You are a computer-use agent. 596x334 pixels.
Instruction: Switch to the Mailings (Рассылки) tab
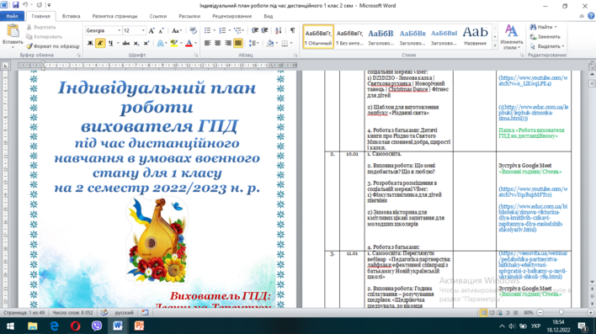pyautogui.click(x=189, y=16)
